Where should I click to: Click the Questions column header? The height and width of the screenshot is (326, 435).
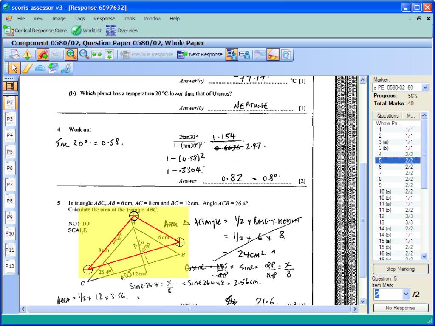(x=388, y=115)
